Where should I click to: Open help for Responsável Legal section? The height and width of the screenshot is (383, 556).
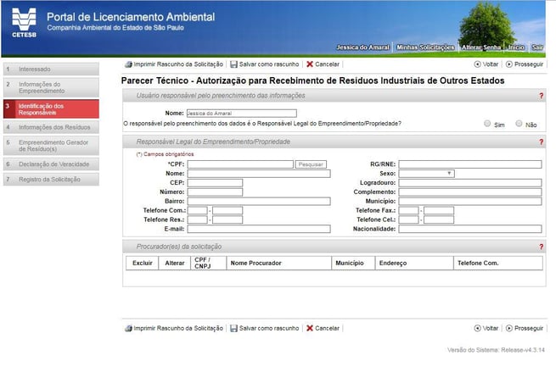point(541,142)
